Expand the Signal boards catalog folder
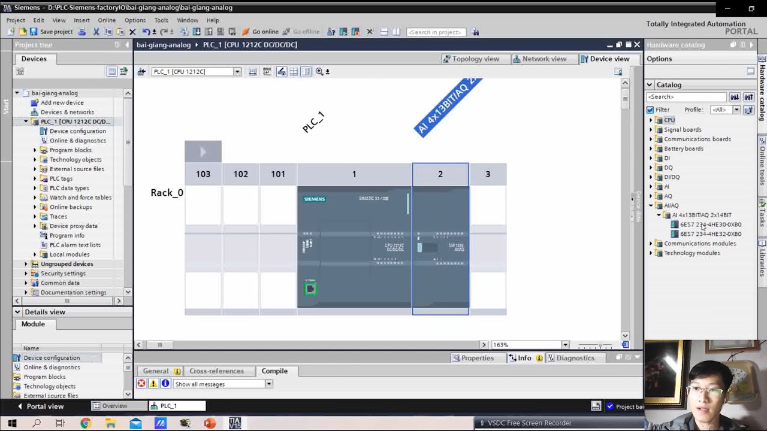Image resolution: width=767 pixels, height=431 pixels. coord(651,130)
